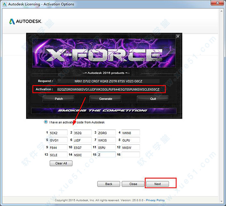This screenshot has height=206, width=226.
Task: Click the Close button beside Back
Action: tap(133, 184)
